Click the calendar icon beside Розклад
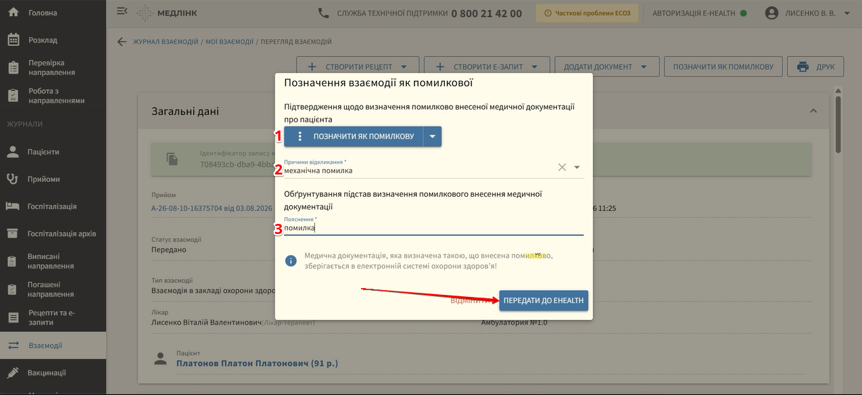862x395 pixels. pos(13,40)
